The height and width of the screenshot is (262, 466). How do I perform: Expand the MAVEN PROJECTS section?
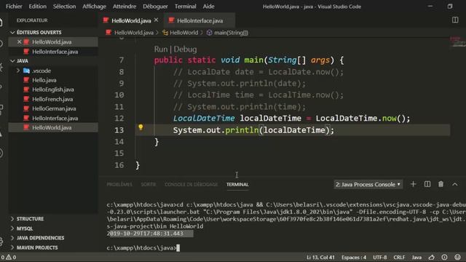coord(37,247)
